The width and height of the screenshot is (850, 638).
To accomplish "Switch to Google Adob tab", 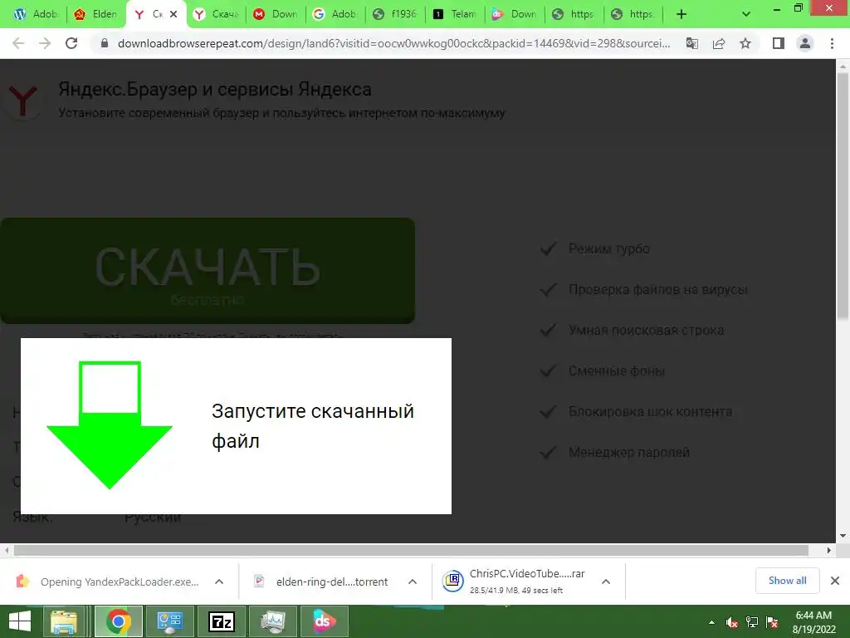I will point(335,14).
